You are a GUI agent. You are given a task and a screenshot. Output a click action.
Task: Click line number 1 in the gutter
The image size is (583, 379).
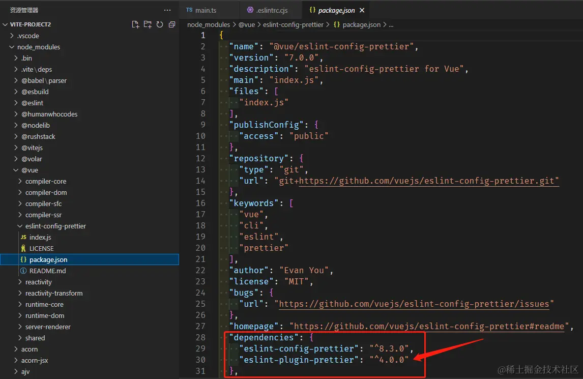tap(203, 35)
